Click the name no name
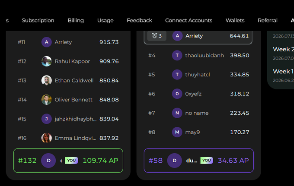 point(197,113)
